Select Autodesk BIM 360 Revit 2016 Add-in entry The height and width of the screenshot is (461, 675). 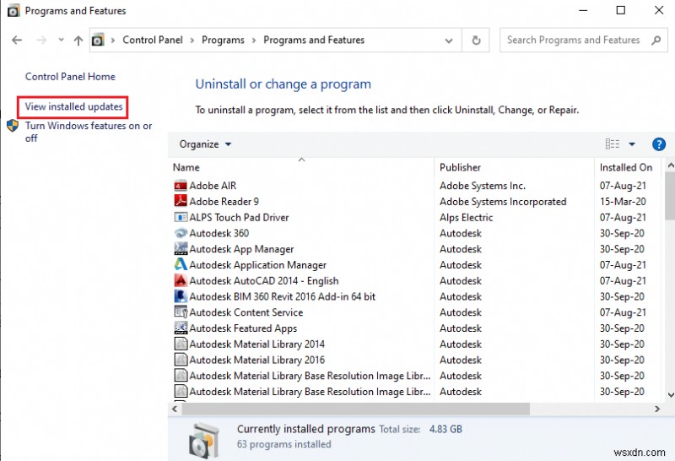tap(283, 296)
